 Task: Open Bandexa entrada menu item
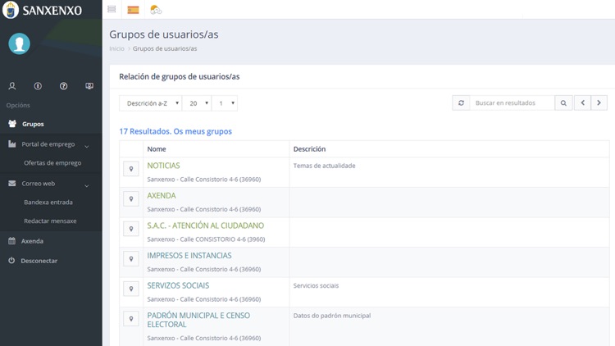coord(48,202)
